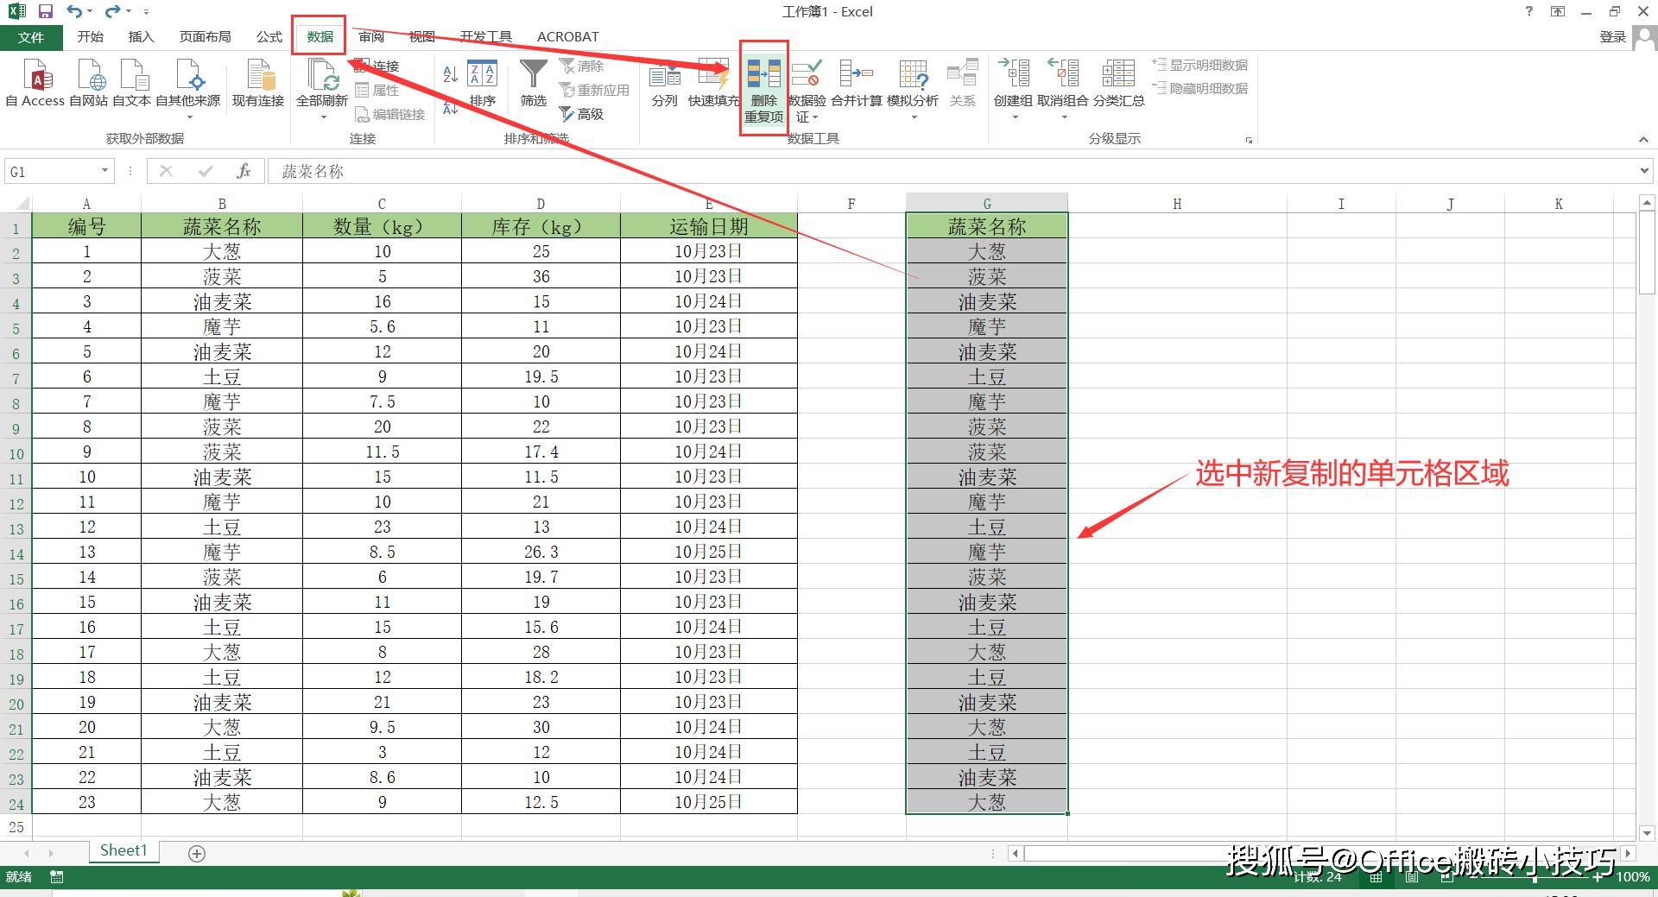Click 删除重复项 remove duplicates

click(x=764, y=90)
